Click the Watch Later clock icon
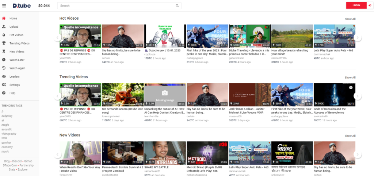 point(4,60)
